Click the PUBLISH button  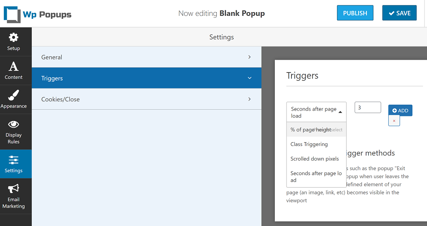(x=355, y=13)
